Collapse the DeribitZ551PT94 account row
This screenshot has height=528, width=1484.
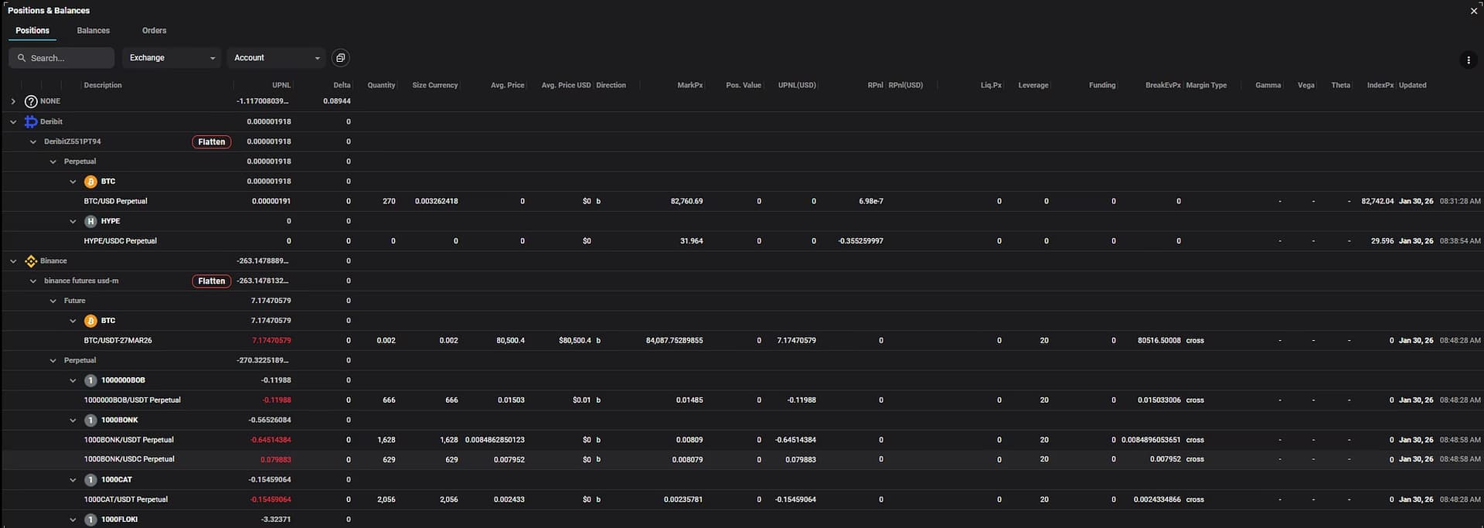(33, 141)
